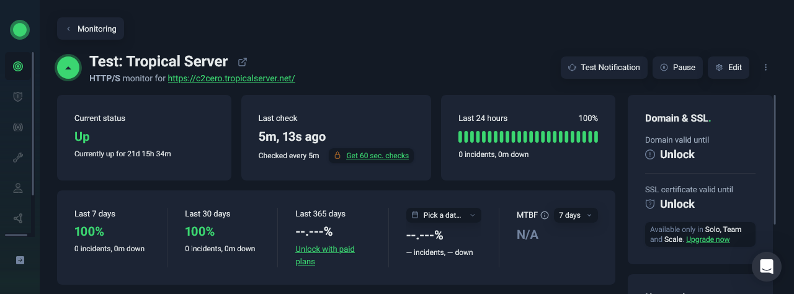The height and width of the screenshot is (294, 794).
Task: Click the 'Currently up for 21d 15h 34m' text
Action: coord(123,154)
